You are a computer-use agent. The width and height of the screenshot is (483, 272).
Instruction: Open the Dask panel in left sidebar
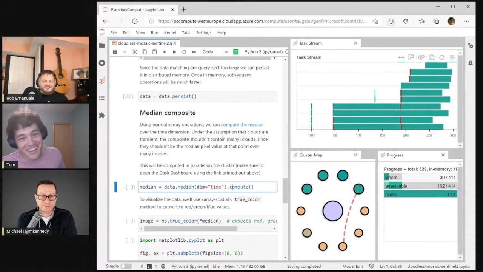(102, 80)
